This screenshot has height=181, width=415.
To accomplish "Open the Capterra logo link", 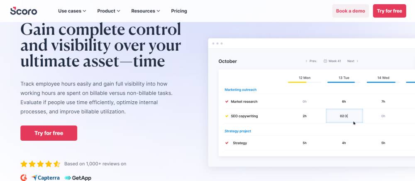I will coord(46,178).
